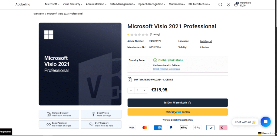Viewport: 277px width, 136px height.
Task: Open the Multimedia navigation menu
Action: coord(177,4)
